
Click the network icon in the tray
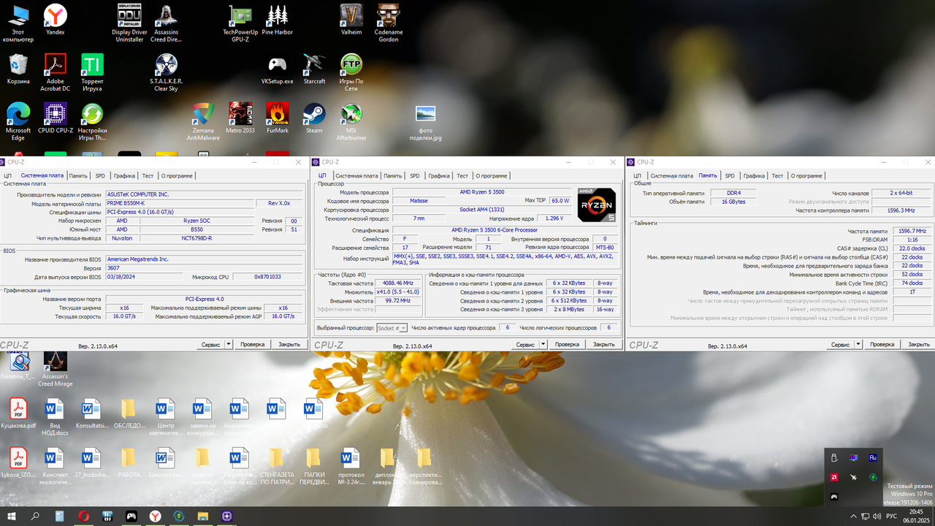864,516
